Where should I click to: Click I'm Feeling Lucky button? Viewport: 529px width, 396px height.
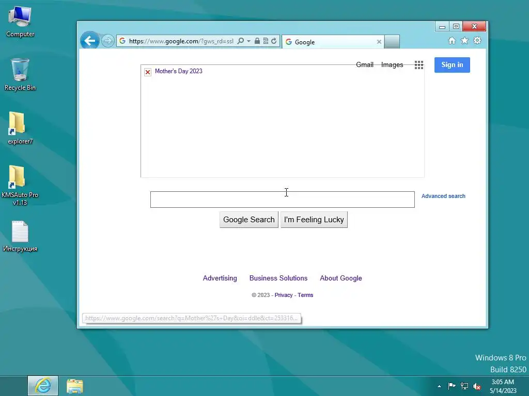314,220
